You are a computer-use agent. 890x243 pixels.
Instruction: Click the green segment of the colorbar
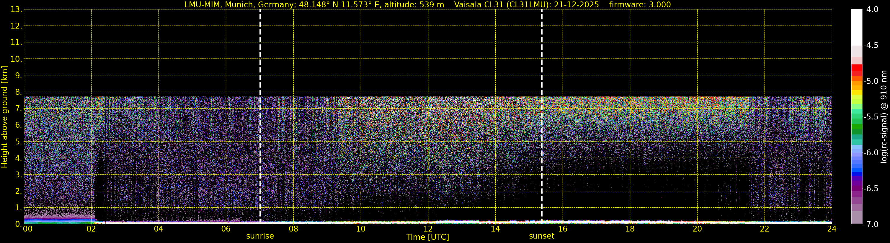[x=856, y=127]
